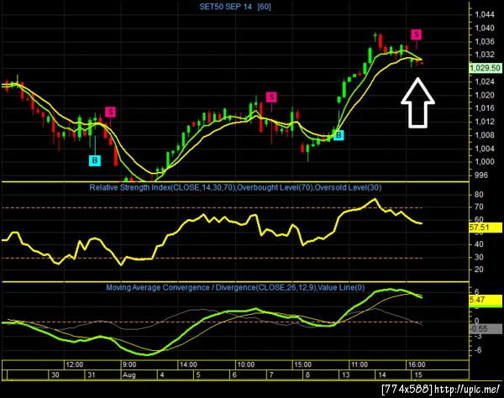Click the cyan B buy marker below July 31 candles
The image size is (504, 398).
pyautogui.click(x=95, y=160)
